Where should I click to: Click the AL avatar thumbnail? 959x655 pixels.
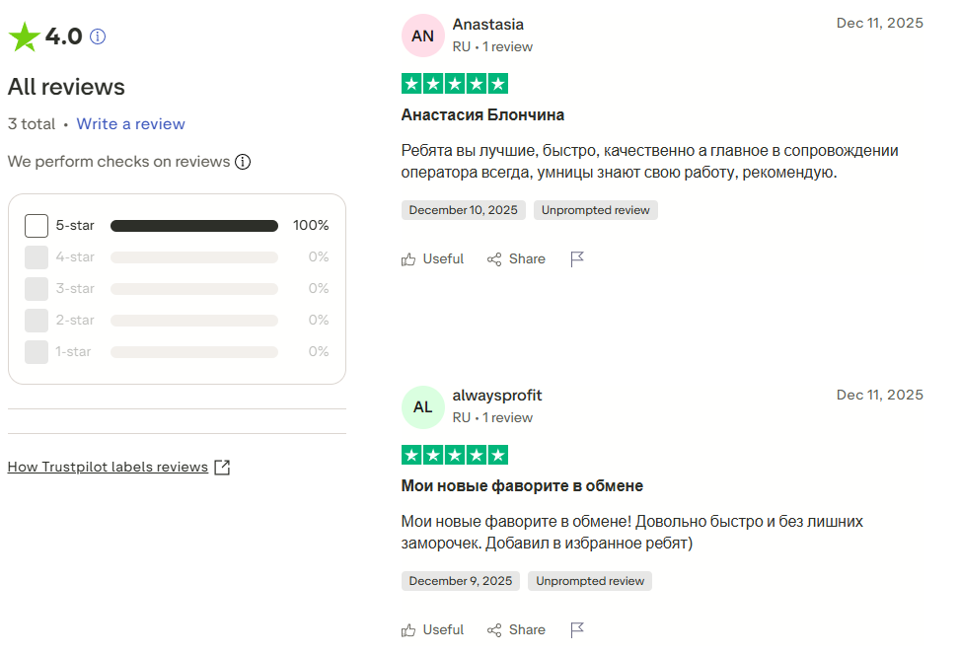pyautogui.click(x=422, y=406)
